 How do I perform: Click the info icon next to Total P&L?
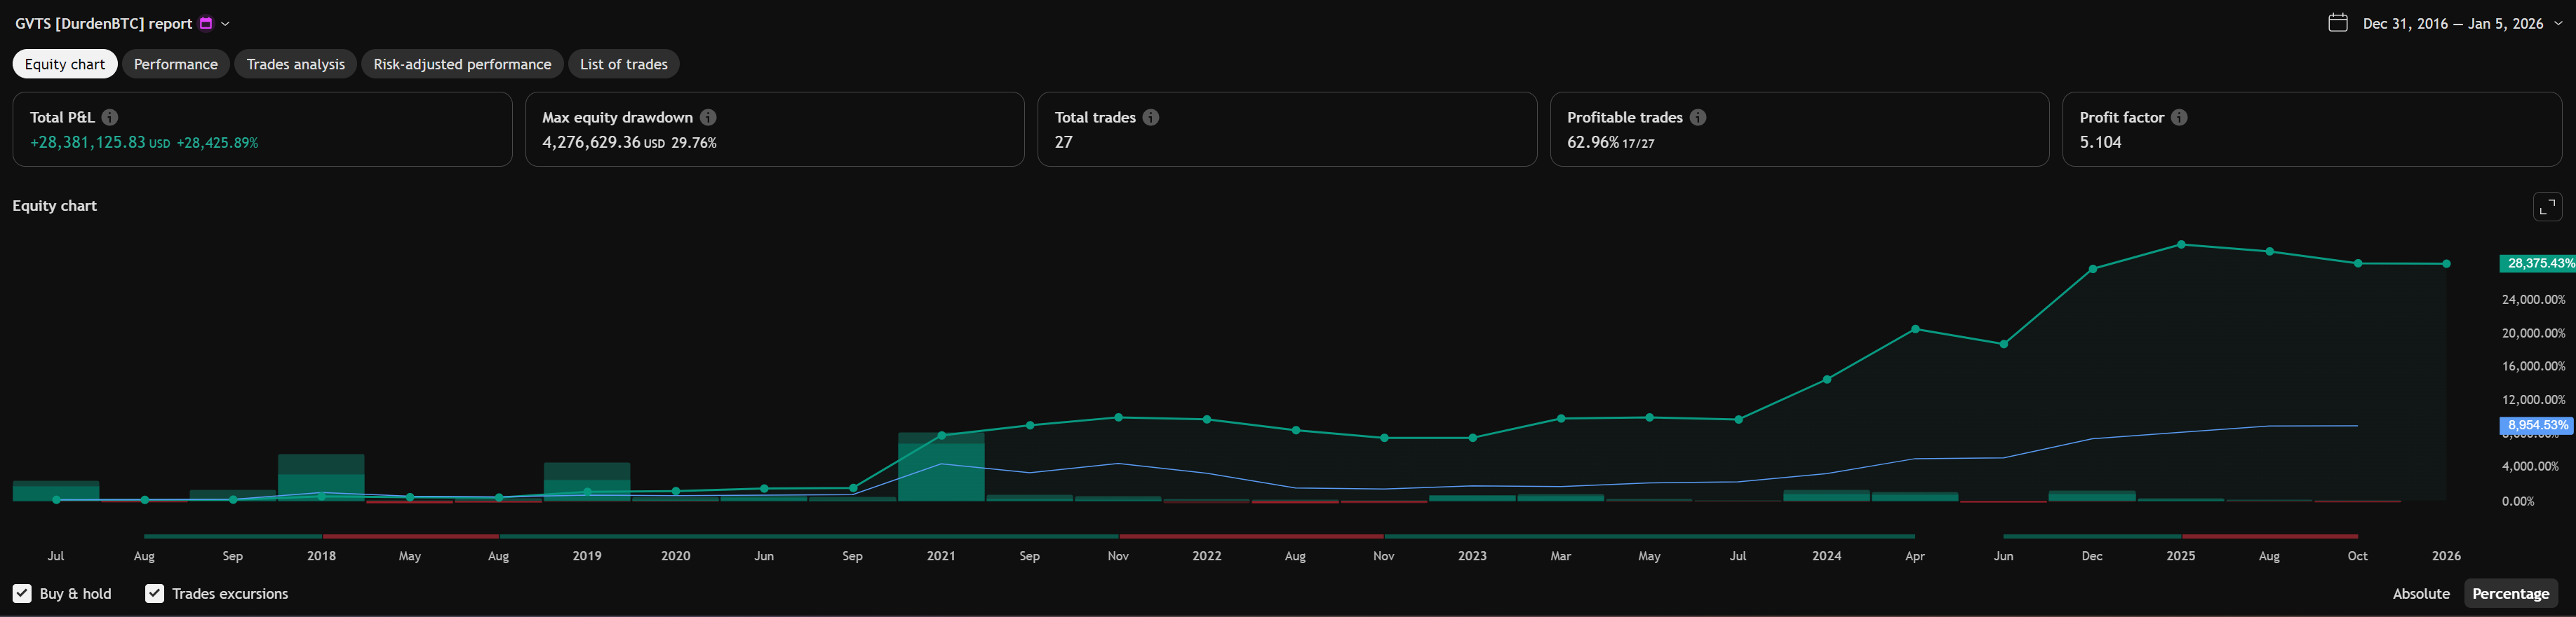(x=110, y=117)
